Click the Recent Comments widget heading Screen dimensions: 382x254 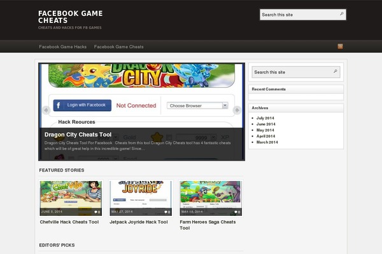pyautogui.click(x=269, y=89)
